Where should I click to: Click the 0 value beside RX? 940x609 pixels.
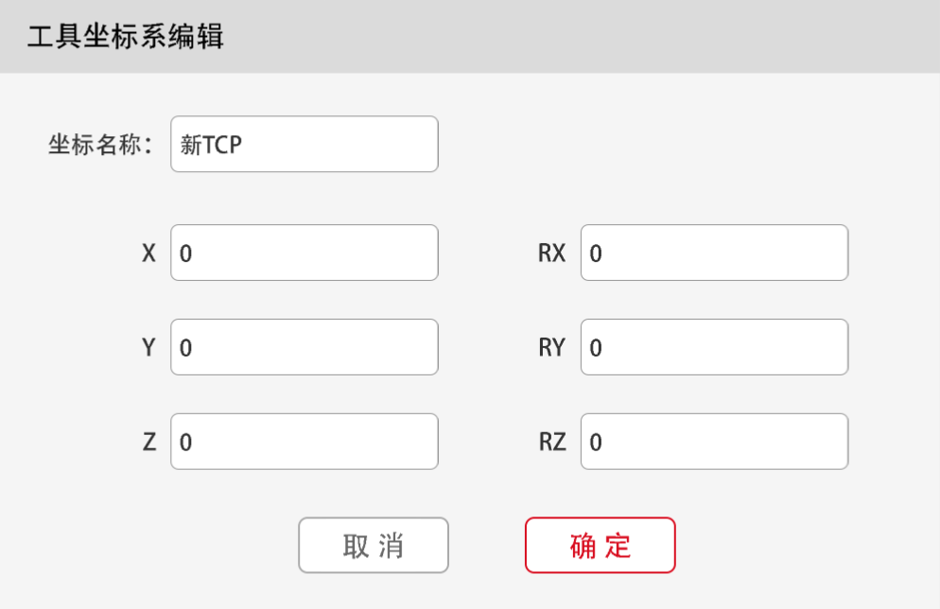click(x=596, y=253)
